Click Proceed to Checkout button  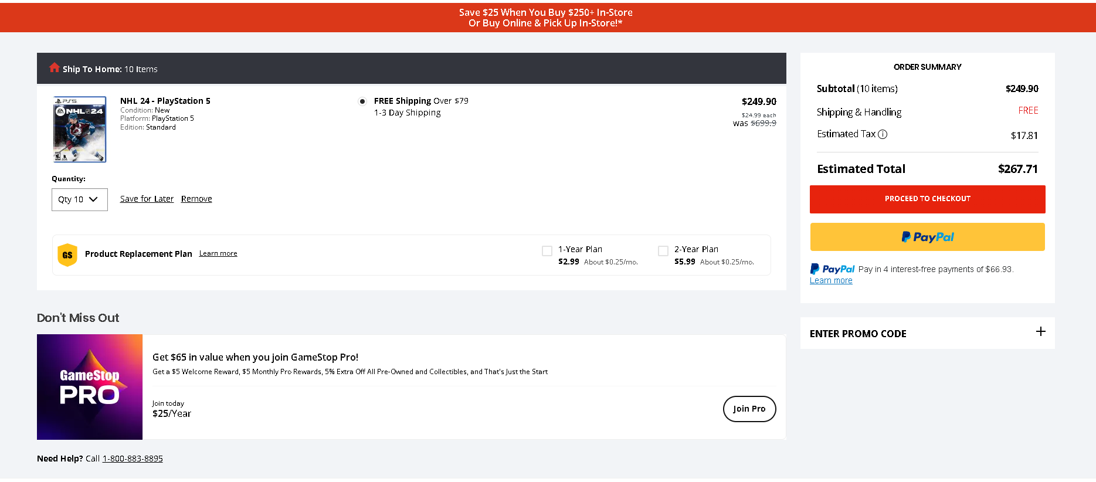[x=928, y=199]
